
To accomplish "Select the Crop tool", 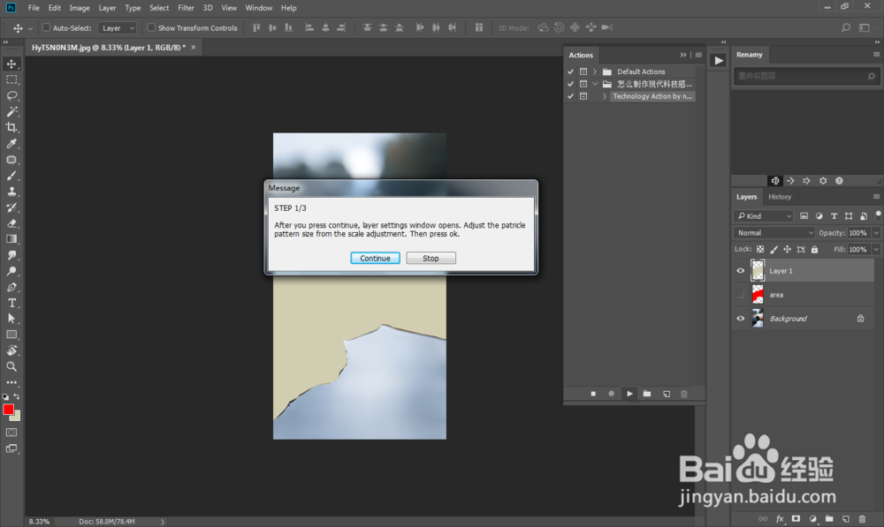I will tap(11, 127).
